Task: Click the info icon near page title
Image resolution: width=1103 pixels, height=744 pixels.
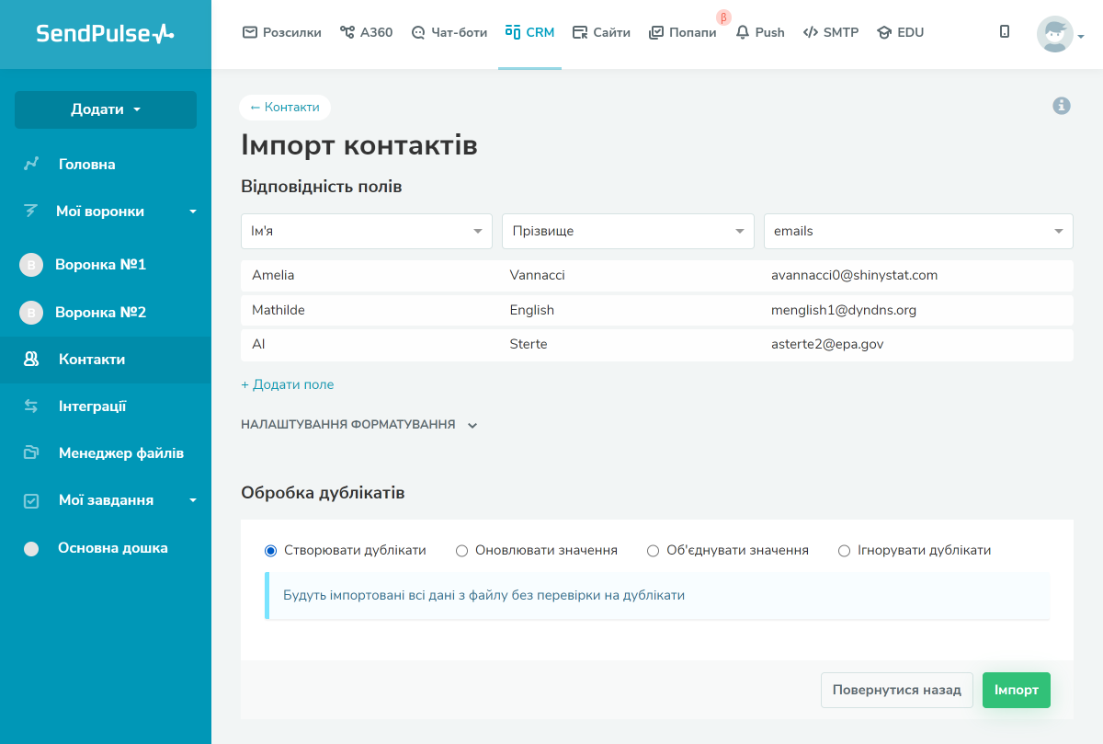Action: point(1062,106)
